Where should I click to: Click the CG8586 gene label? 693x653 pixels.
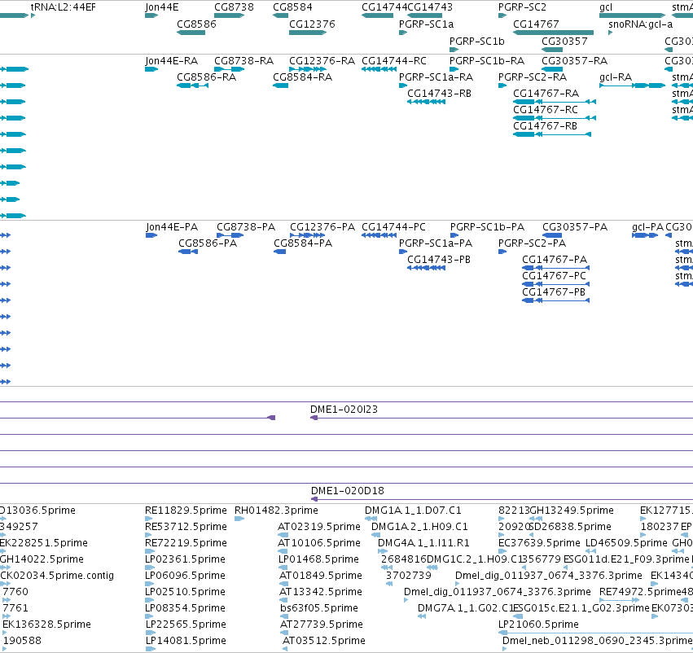pyautogui.click(x=196, y=24)
